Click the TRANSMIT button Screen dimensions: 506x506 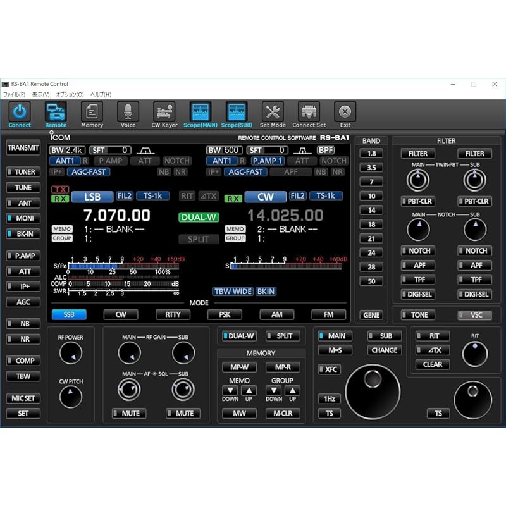click(x=23, y=148)
